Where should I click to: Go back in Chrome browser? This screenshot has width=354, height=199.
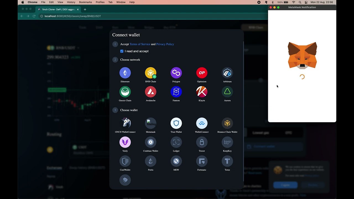tap(22, 16)
